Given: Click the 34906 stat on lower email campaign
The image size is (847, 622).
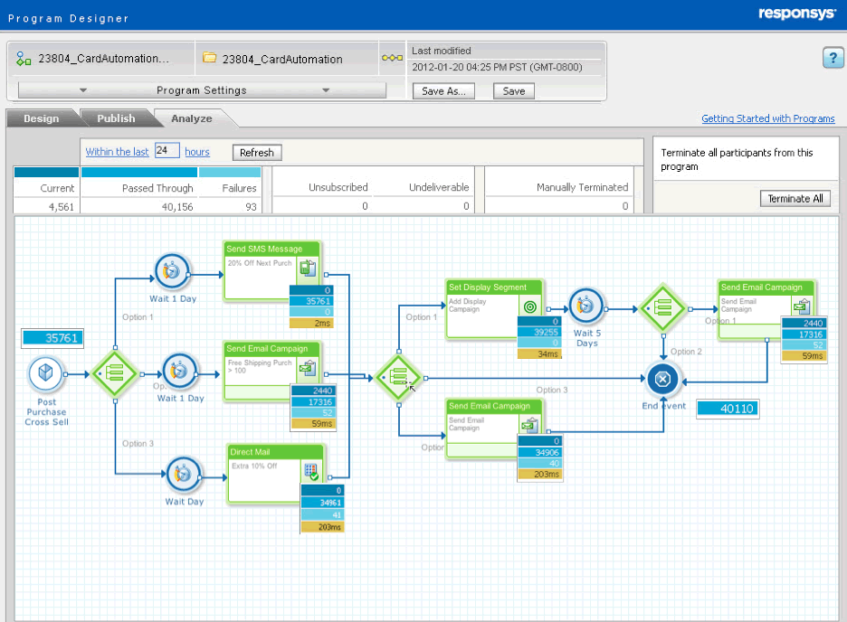Looking at the screenshot, I should pos(538,452).
